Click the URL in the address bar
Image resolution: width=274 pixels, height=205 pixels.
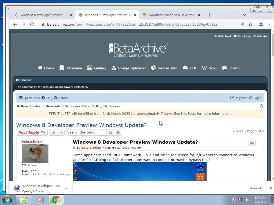pyautogui.click(x=132, y=24)
